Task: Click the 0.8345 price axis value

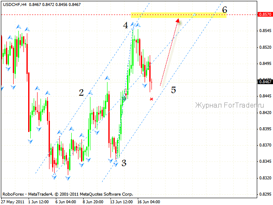Action: 265,161
